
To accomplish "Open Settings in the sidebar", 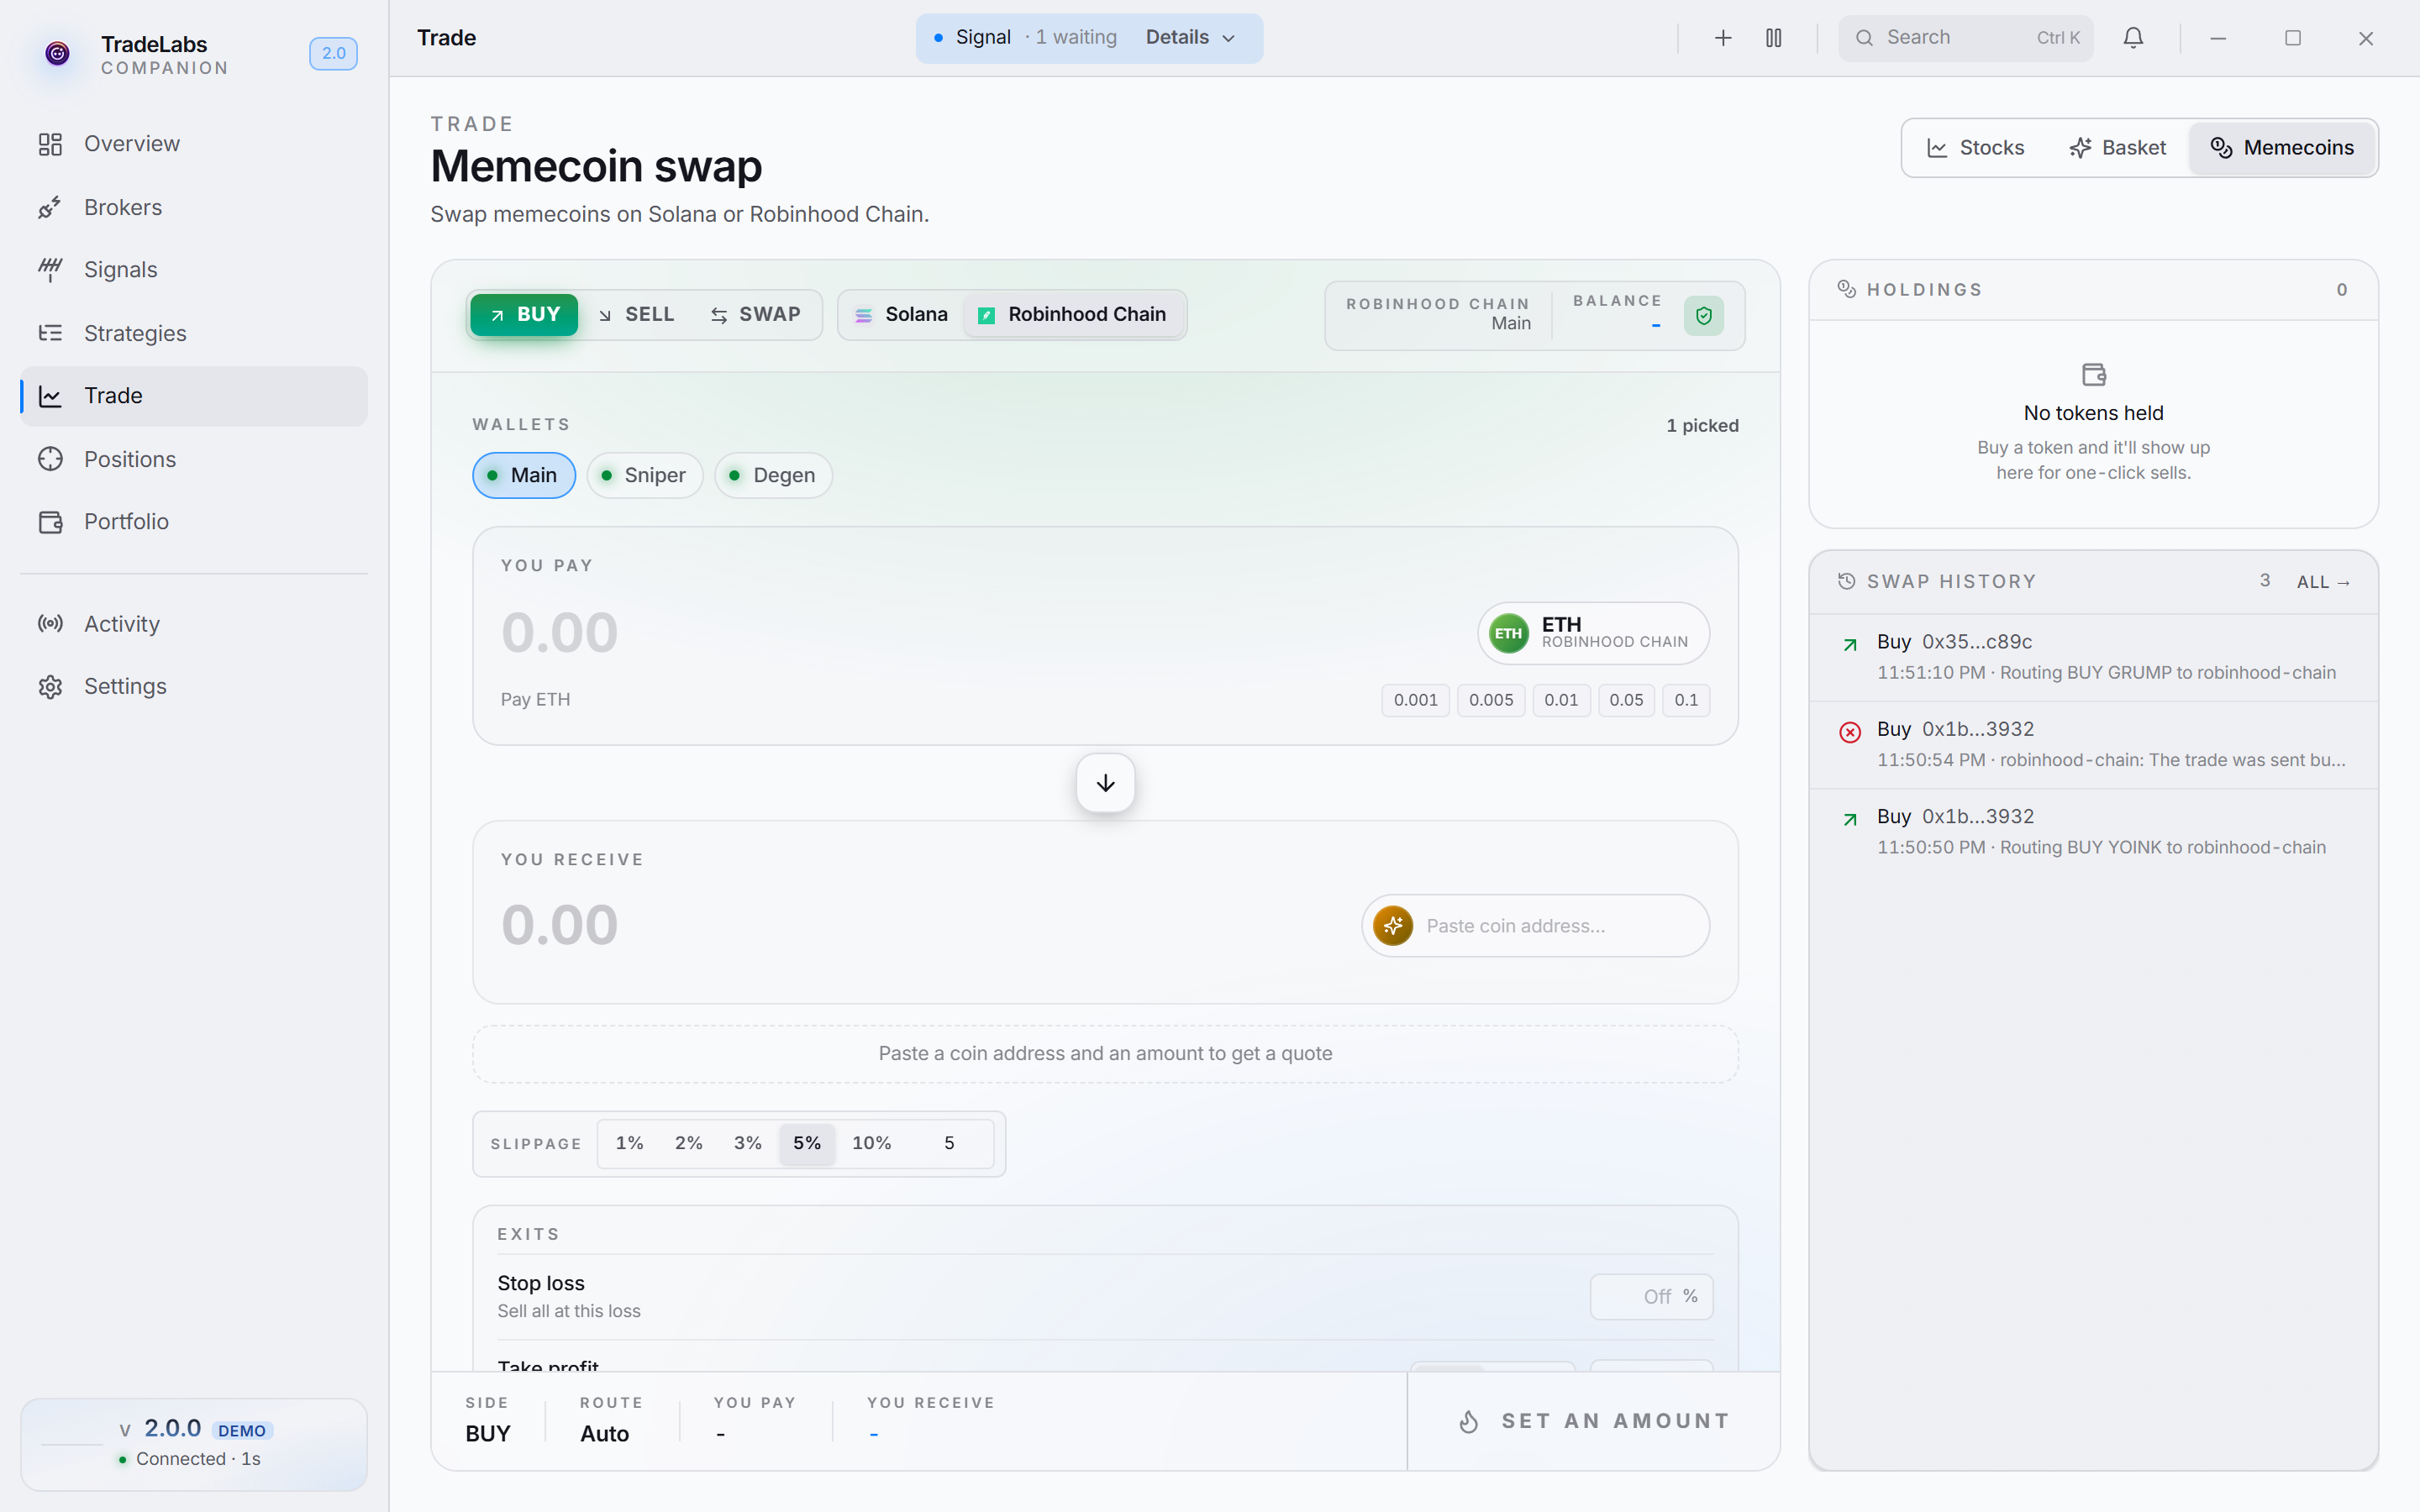I will (194, 686).
